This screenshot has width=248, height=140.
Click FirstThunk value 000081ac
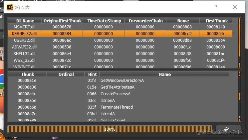(216, 54)
